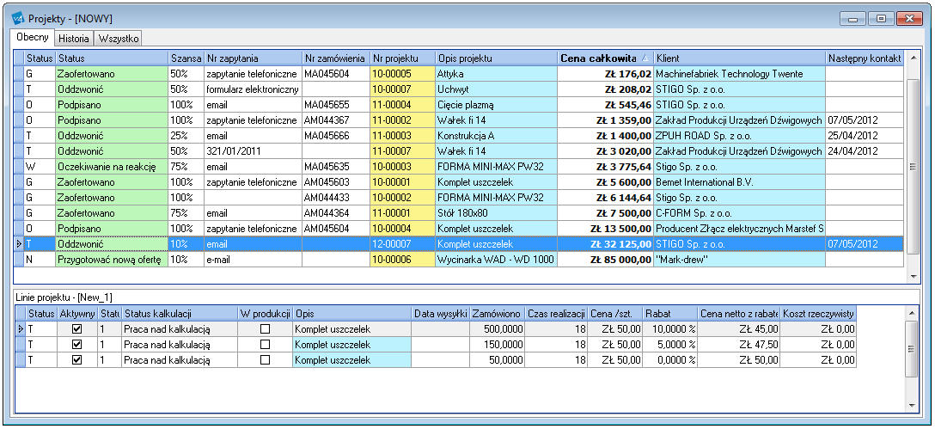Click the Koszt rzeczywisty column header
935x429 pixels.
(818, 313)
